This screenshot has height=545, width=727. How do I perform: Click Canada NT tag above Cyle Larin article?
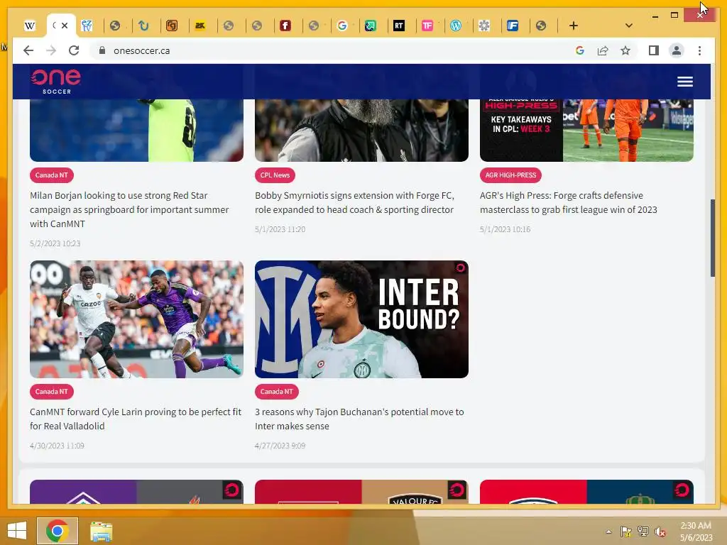51,392
